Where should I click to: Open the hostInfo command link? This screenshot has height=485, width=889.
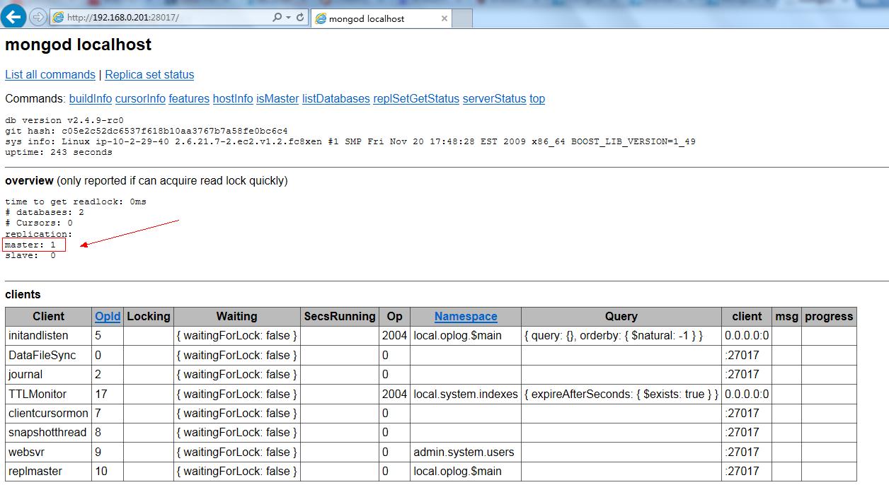233,98
